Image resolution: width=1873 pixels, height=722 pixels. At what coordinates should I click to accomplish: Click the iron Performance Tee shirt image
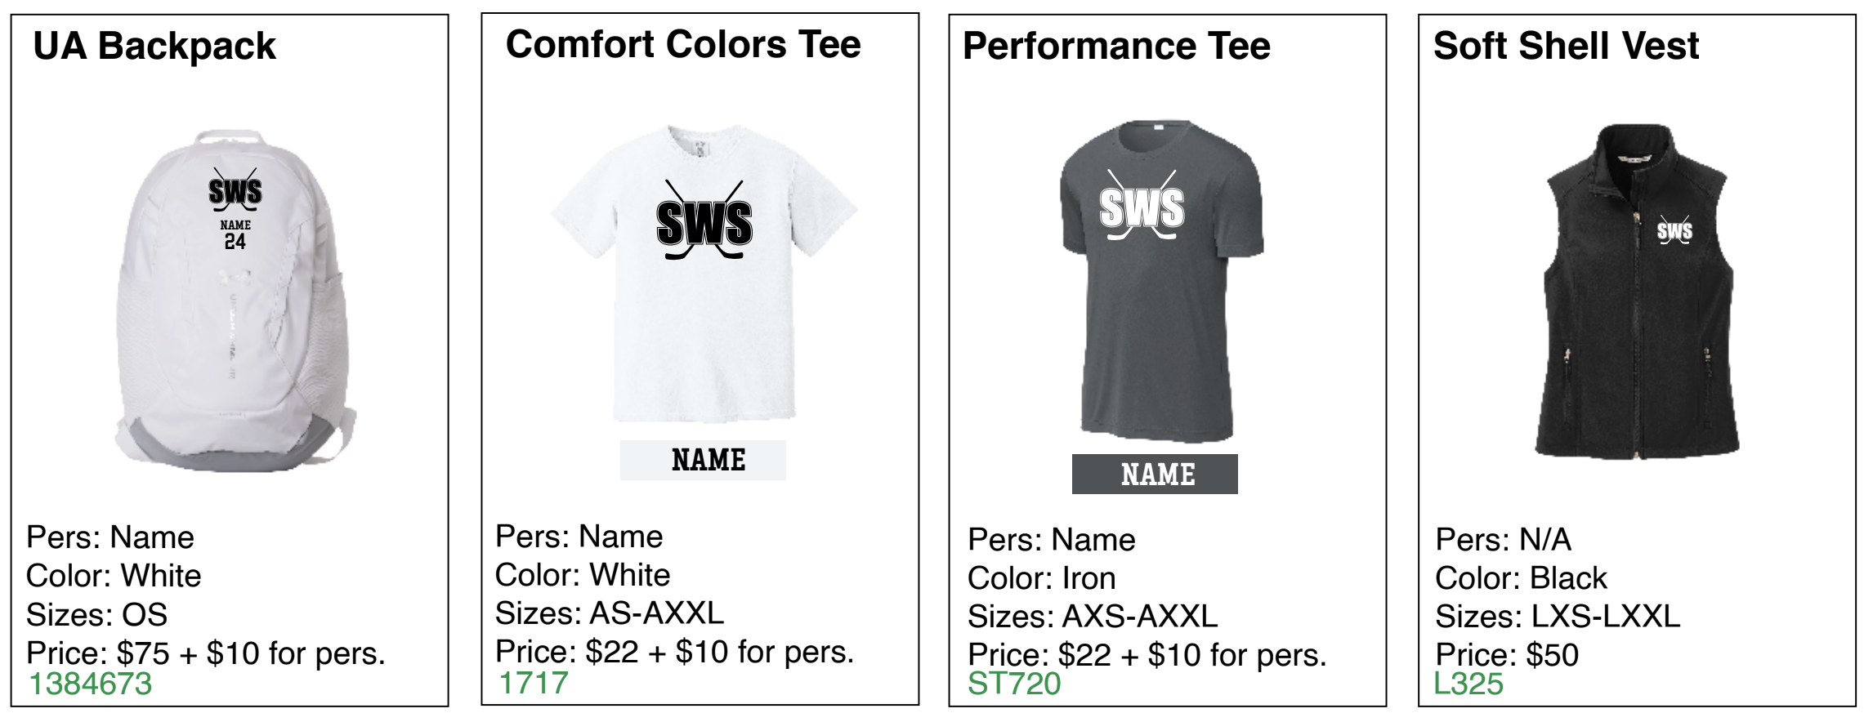pyautogui.click(x=1161, y=282)
